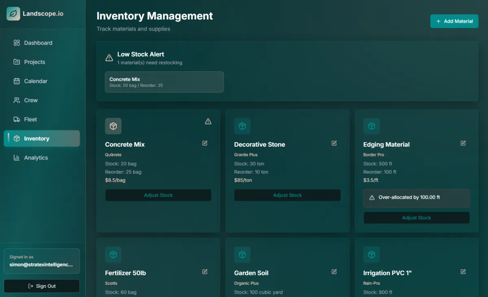Click edit icon for Irrigation PVC 1"
The width and height of the screenshot is (488, 297).
[x=463, y=271]
